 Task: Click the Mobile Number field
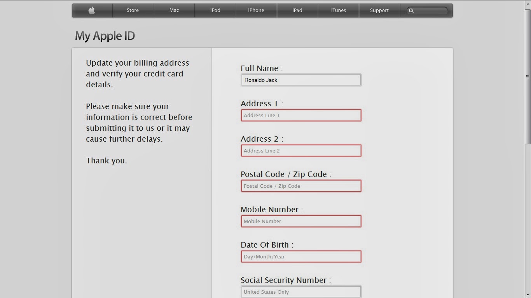click(x=301, y=221)
